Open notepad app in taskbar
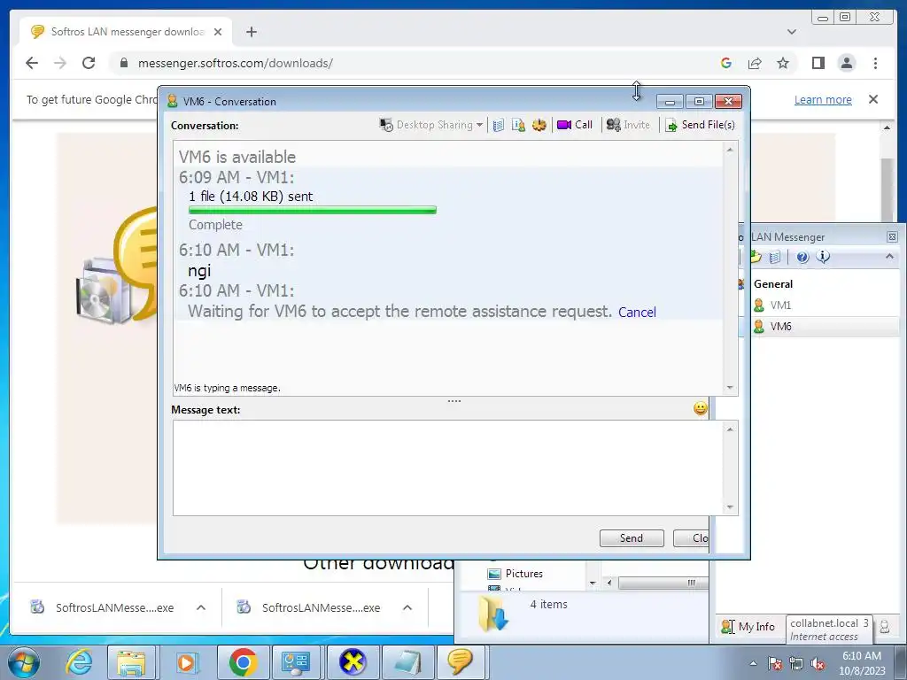Screen dimensions: 907x680 pos(407,662)
